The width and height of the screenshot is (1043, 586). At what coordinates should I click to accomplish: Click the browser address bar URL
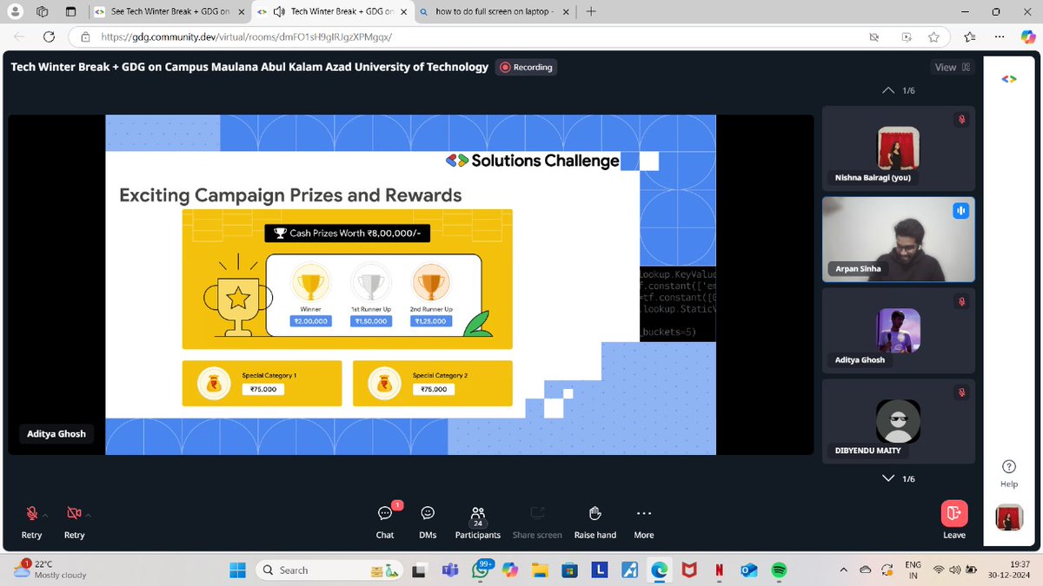tap(246, 37)
